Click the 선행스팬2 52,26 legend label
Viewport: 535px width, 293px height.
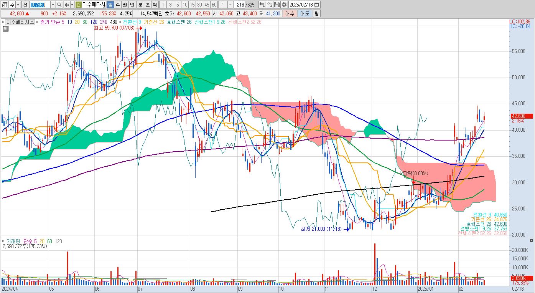click(x=245, y=22)
